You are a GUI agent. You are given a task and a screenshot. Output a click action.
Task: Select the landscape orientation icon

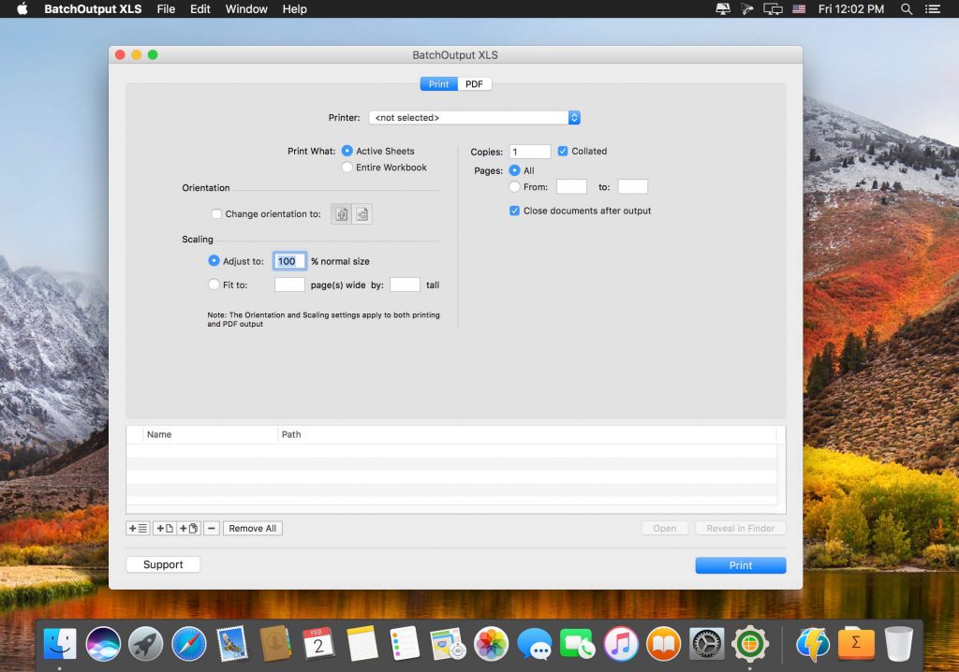point(361,213)
